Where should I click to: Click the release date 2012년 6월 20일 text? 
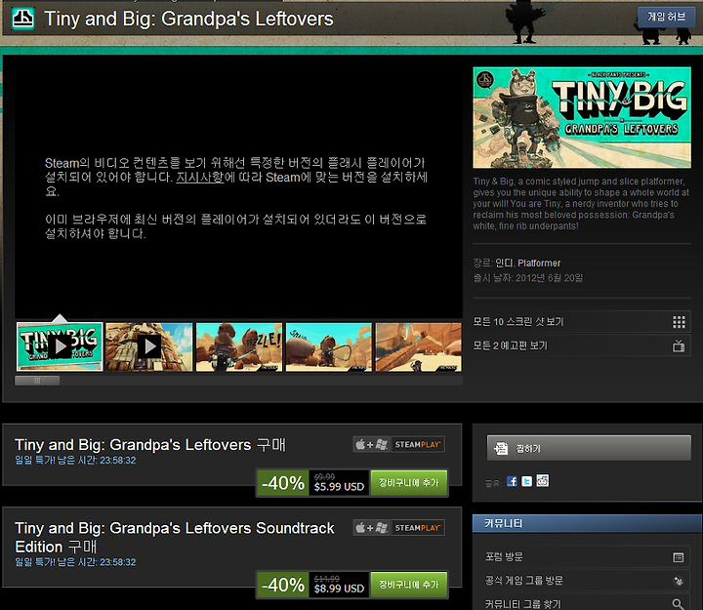point(549,278)
